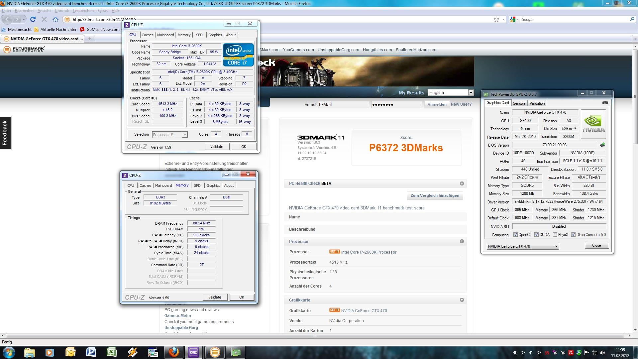The width and height of the screenshot is (638, 359).
Task: Click the page's vertical scrollbar thumb
Action: click(x=635, y=97)
